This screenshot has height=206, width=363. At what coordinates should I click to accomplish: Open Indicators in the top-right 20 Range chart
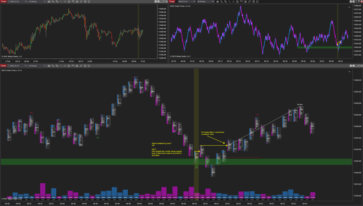pos(250,2)
